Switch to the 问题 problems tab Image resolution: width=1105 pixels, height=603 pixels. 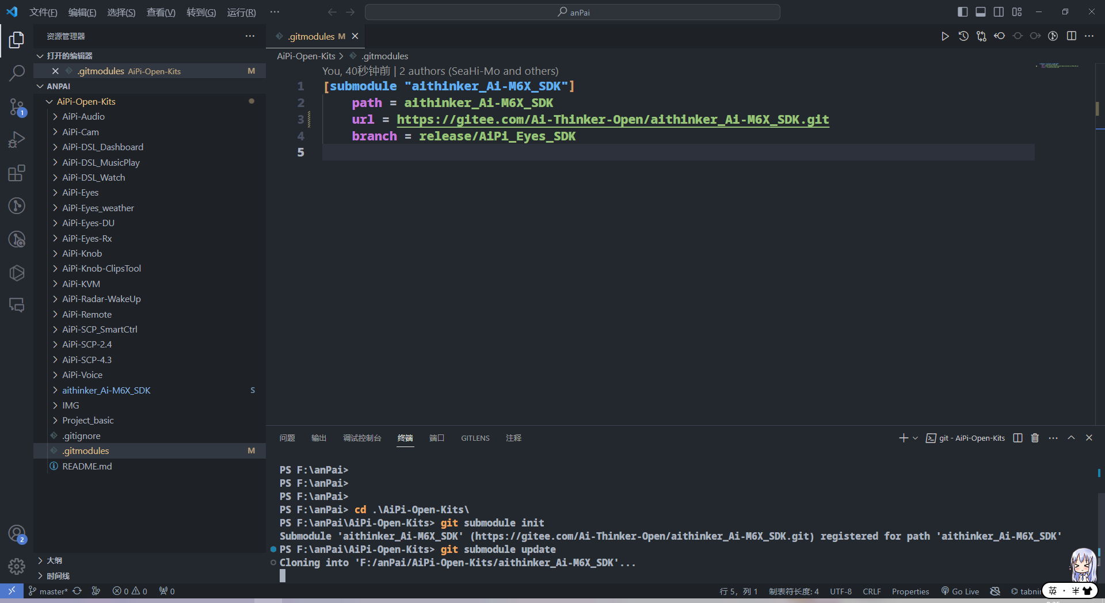(x=287, y=438)
